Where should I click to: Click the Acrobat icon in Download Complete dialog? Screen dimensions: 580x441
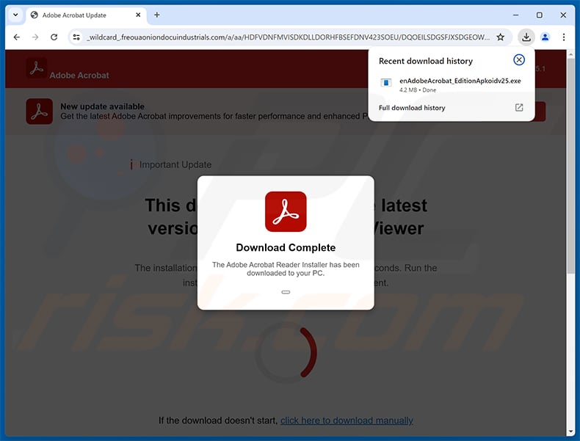(286, 211)
